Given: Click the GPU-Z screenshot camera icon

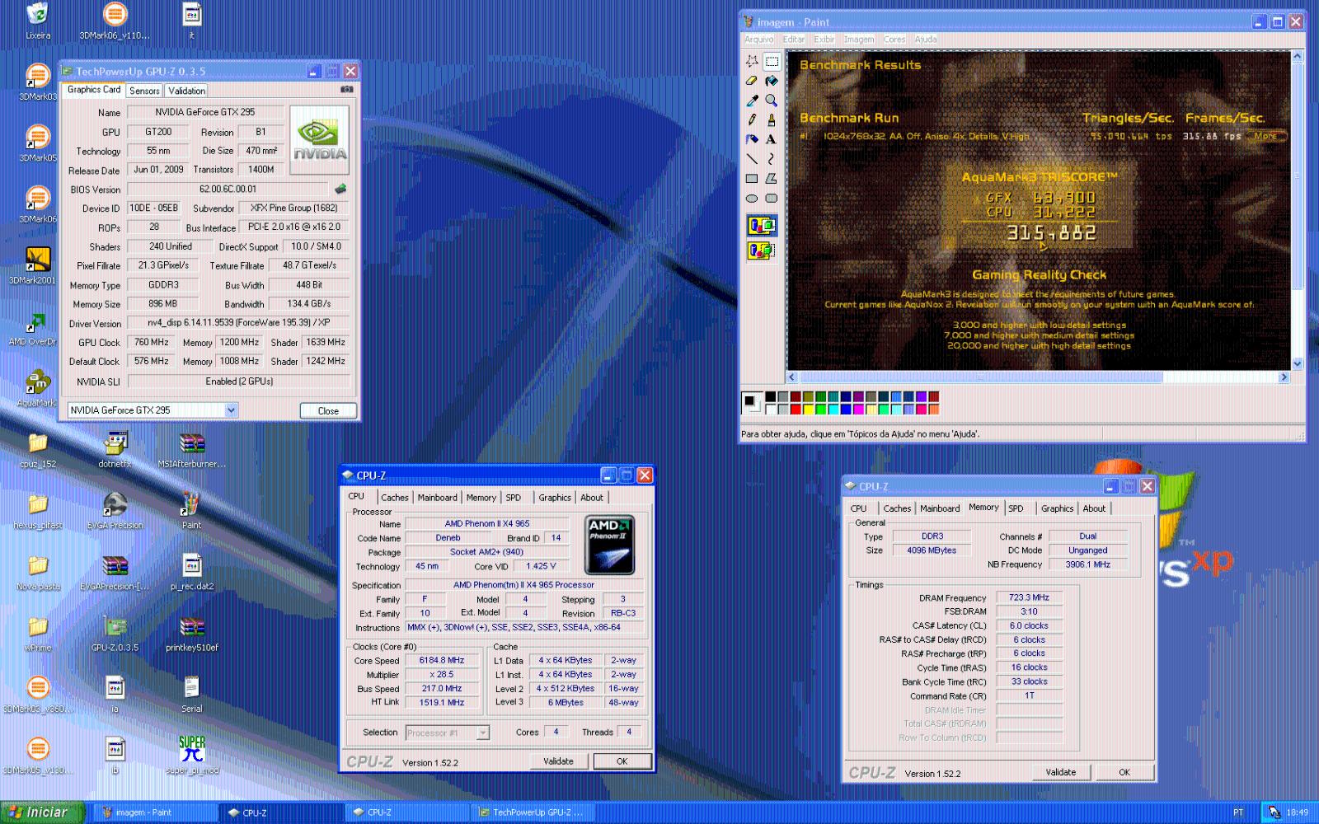Looking at the screenshot, I should pyautogui.click(x=347, y=90).
